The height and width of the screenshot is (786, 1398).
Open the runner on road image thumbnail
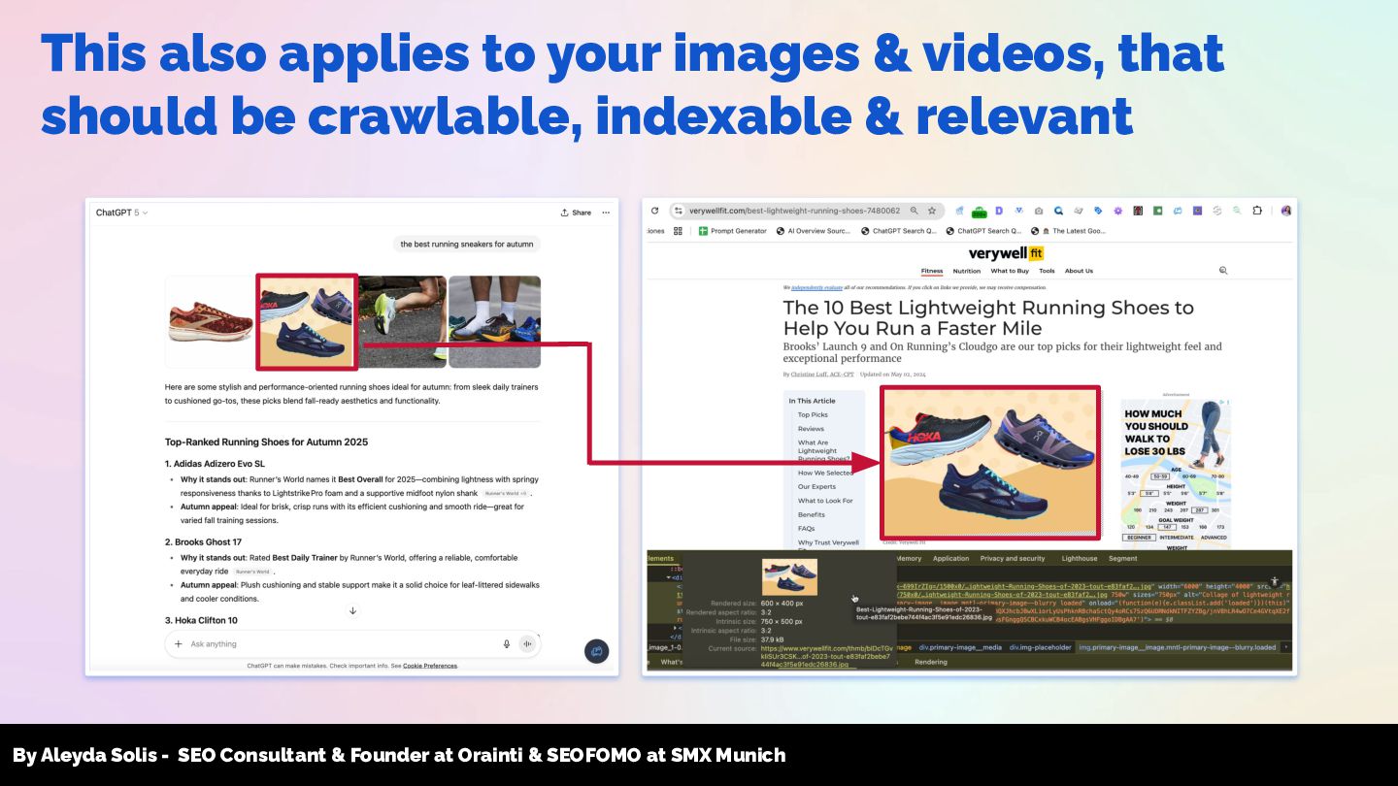[x=403, y=322]
